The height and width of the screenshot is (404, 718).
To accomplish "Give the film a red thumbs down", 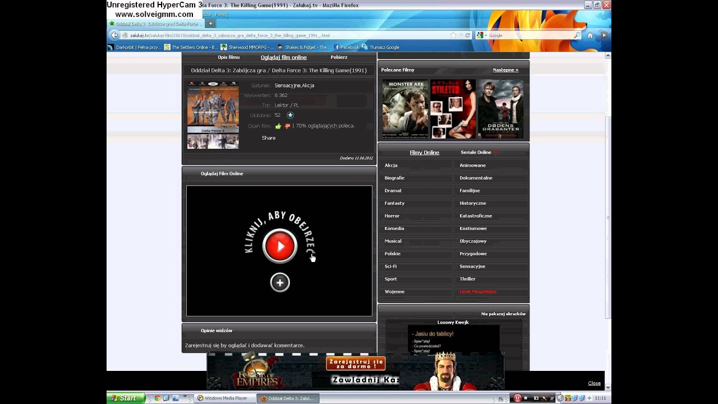I will [287, 126].
